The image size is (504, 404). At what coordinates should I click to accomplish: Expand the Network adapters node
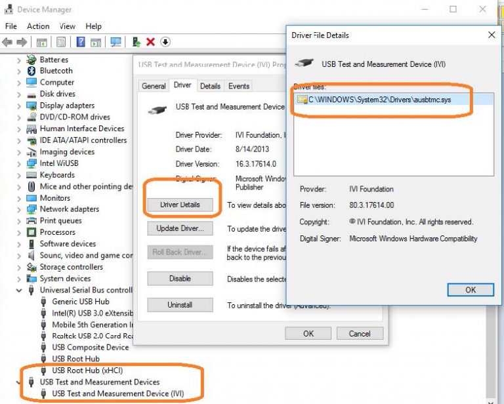tap(18, 209)
